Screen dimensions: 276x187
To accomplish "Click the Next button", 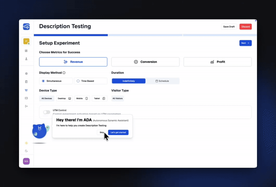I will [x=245, y=43].
